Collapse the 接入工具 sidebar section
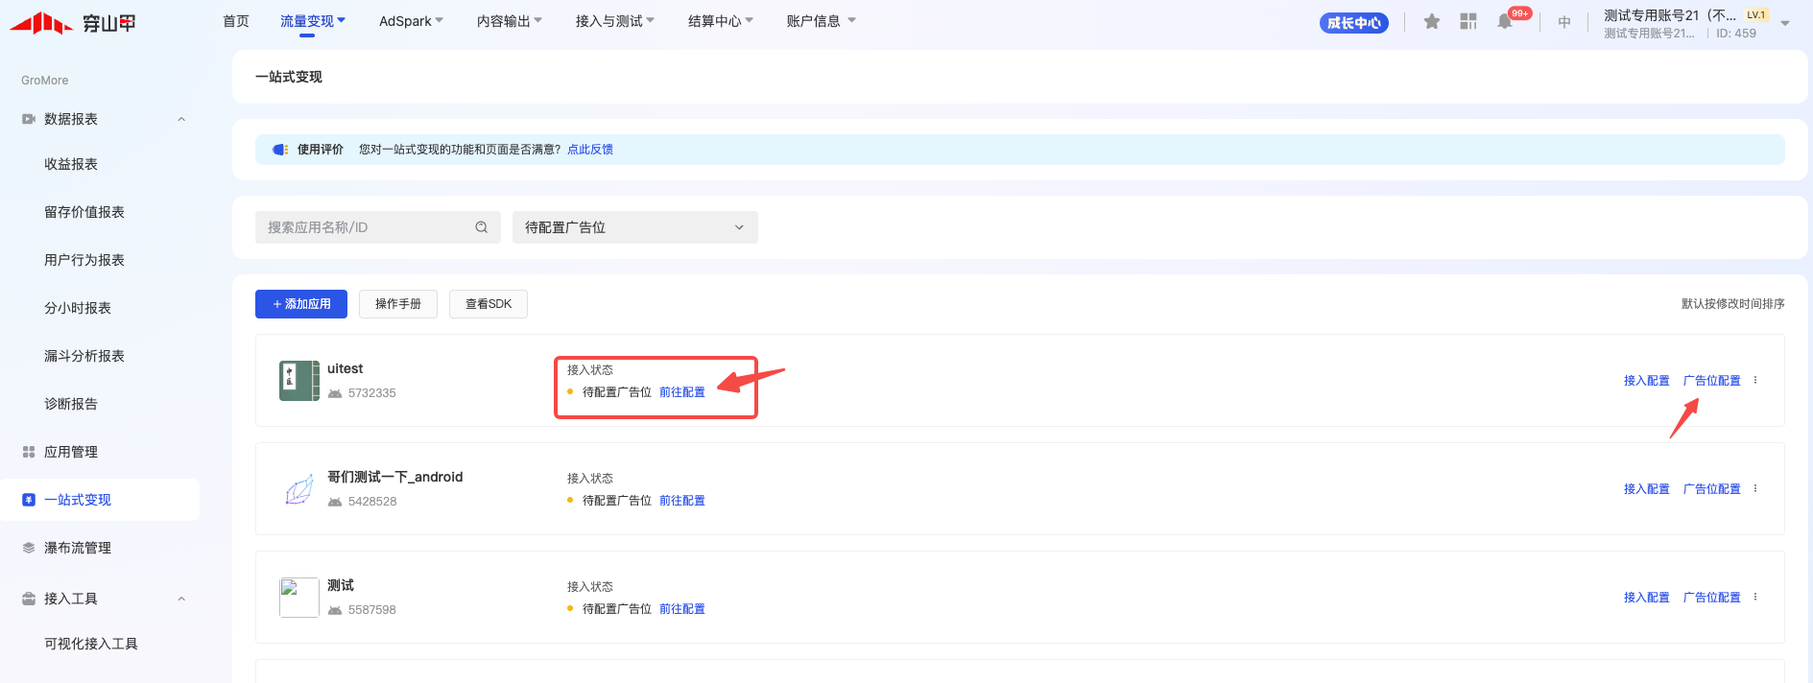Image resolution: width=1813 pixels, height=683 pixels. point(181,599)
